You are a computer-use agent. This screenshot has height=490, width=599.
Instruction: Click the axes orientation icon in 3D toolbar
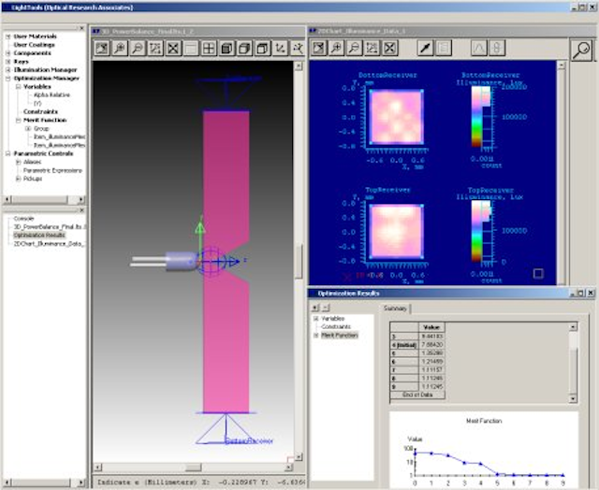click(x=280, y=48)
